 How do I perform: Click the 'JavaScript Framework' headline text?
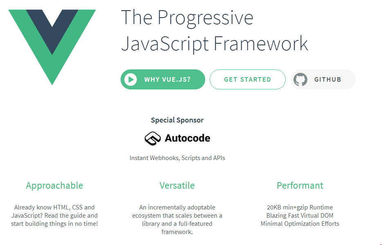point(215,44)
